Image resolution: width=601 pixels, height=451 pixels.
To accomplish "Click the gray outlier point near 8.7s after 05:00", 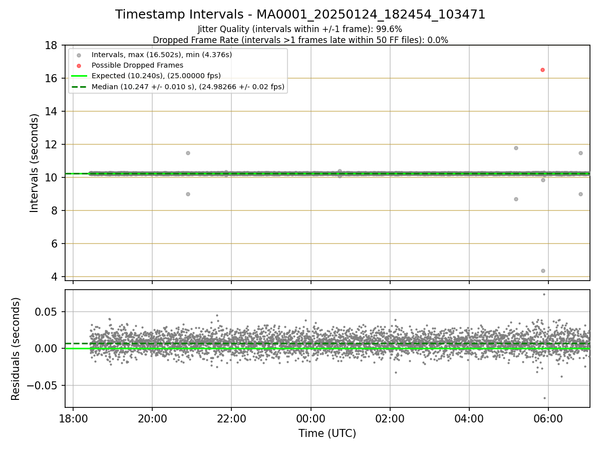I will coord(516,199).
